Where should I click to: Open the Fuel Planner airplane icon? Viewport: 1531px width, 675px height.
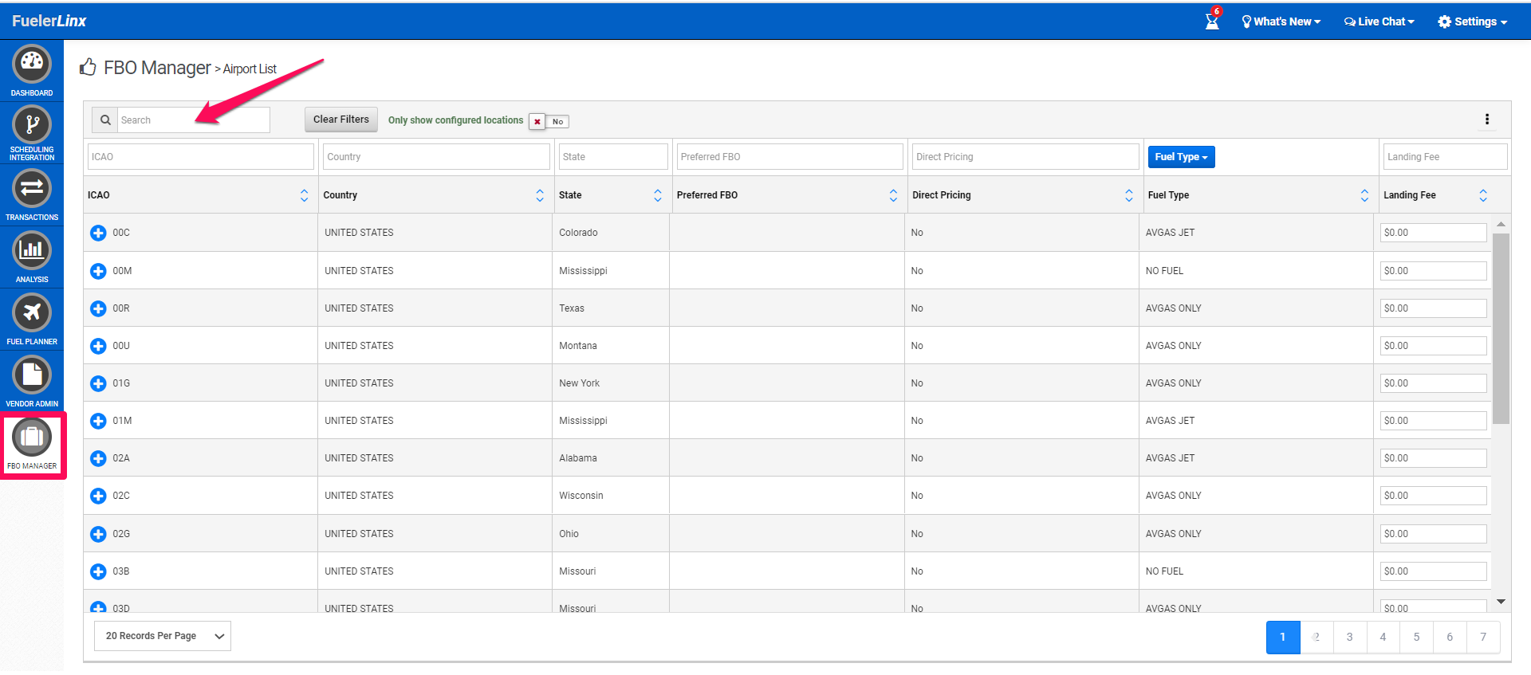[32, 312]
